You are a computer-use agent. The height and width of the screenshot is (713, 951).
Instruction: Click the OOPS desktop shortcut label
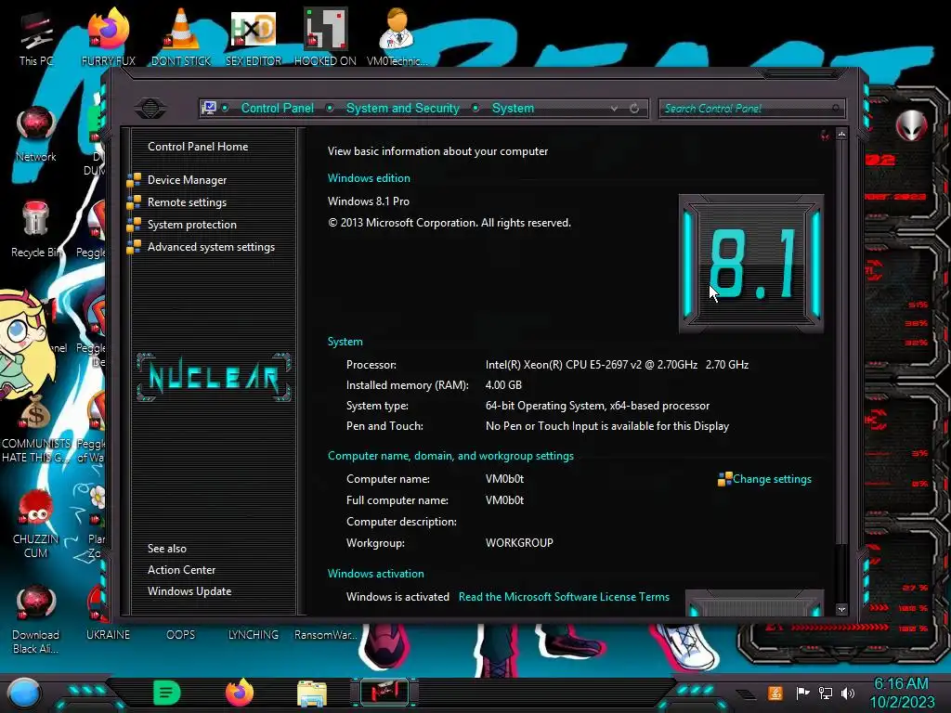[x=181, y=634]
